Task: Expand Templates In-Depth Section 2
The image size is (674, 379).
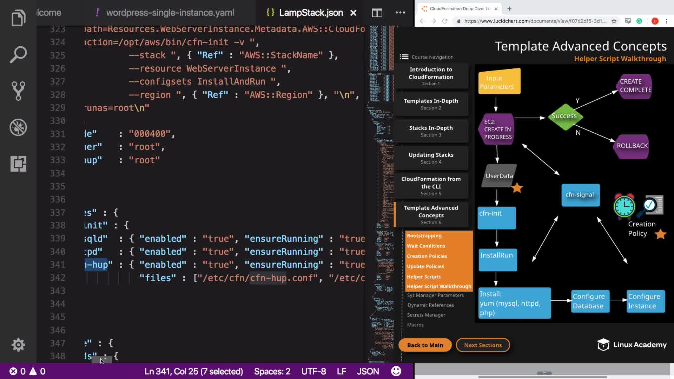Action: pyautogui.click(x=431, y=104)
